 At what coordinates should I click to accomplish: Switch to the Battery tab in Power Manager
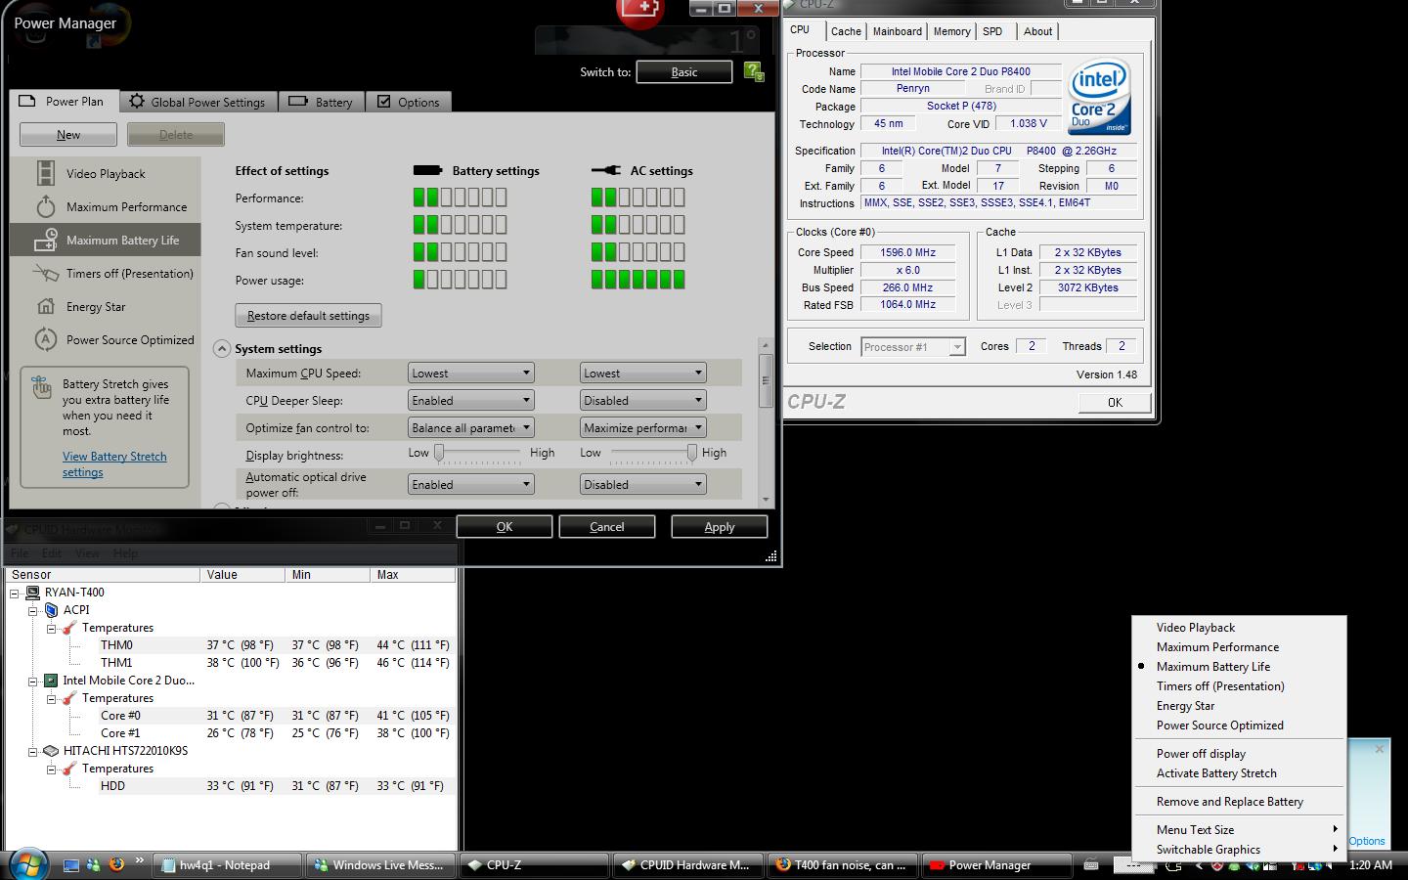coord(322,102)
